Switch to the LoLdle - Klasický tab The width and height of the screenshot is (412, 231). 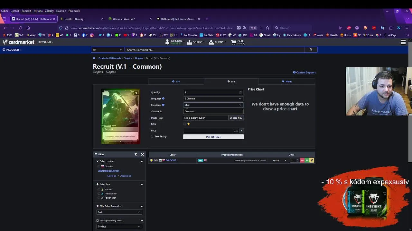82,19
